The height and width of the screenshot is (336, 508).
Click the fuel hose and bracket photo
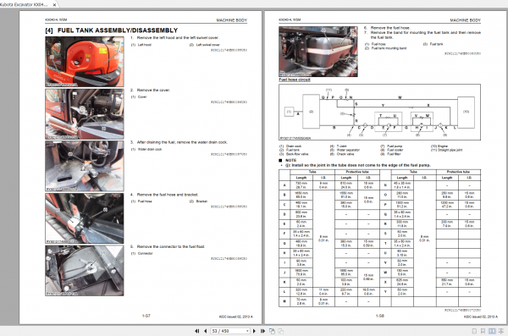coord(84,218)
